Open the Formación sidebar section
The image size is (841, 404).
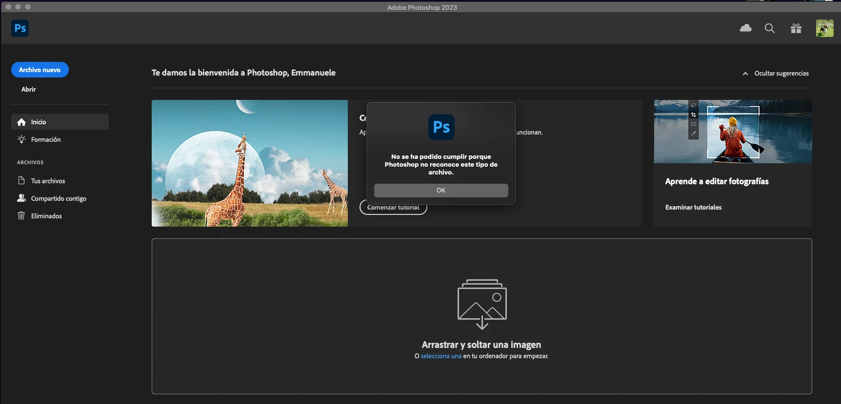click(60, 139)
